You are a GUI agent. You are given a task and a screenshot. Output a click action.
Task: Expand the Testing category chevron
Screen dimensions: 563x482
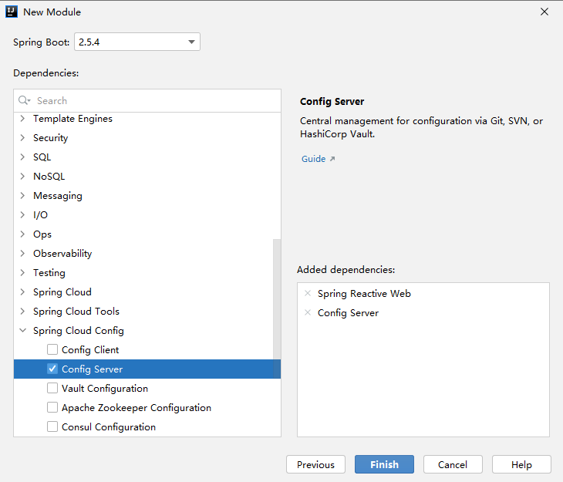(x=22, y=272)
